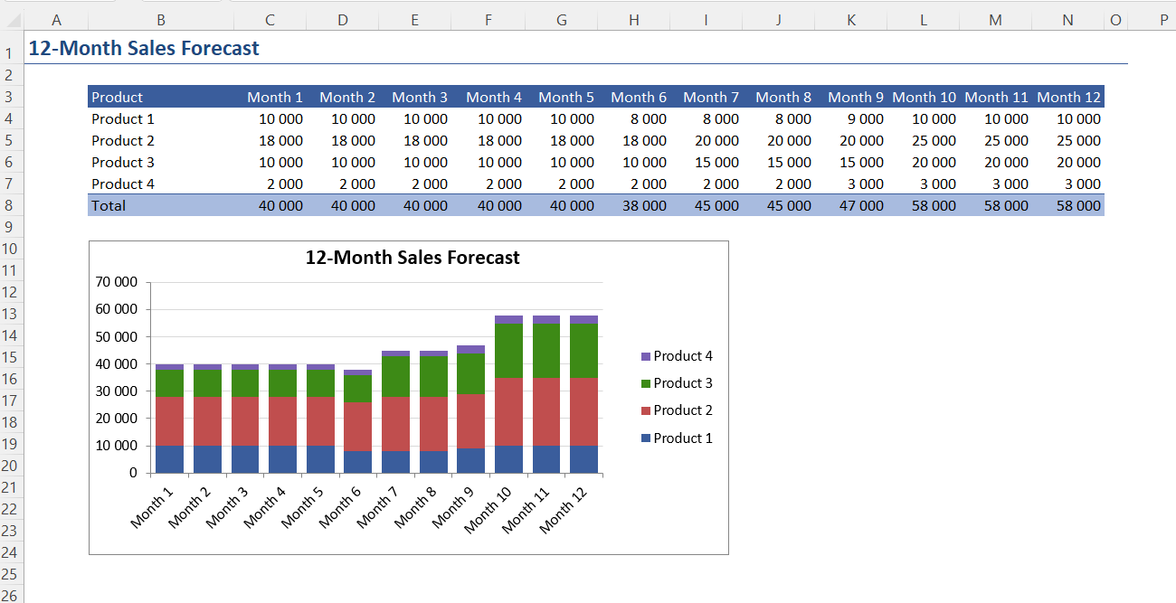This screenshot has height=603, width=1176.
Task: Click Product 4 Month 9 value 3 000
Action: [851, 184]
